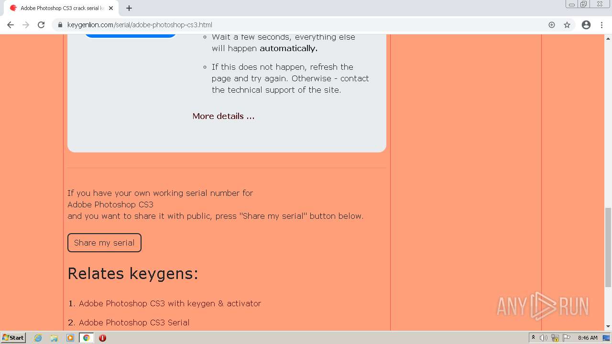Open the Chrome profile avatar menu
The height and width of the screenshot is (344, 612).
pos(586,25)
